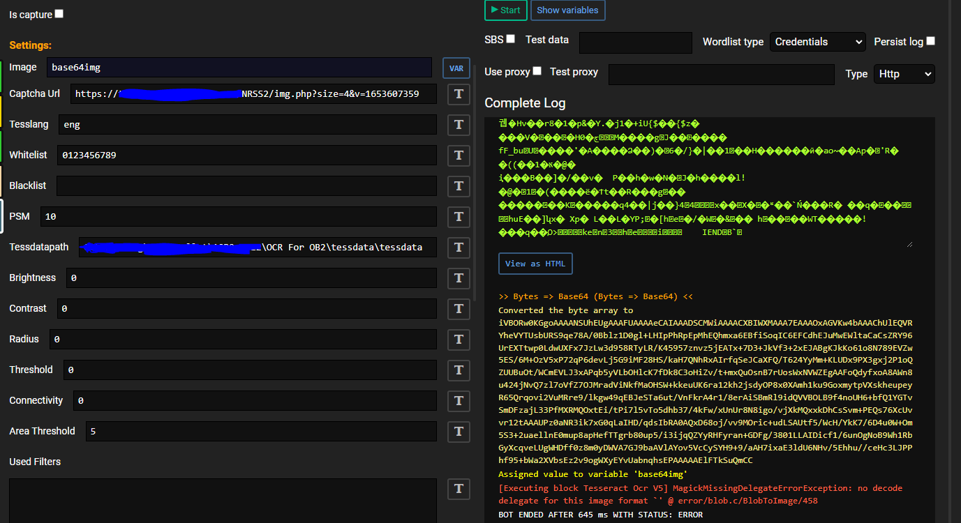Click the Settings: heading
This screenshot has width=961, height=523.
pos(31,45)
